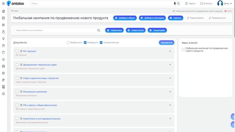Screen dimensions: 235x132
Task: Click the magnifier in the object search field
Action: coord(99,30)
